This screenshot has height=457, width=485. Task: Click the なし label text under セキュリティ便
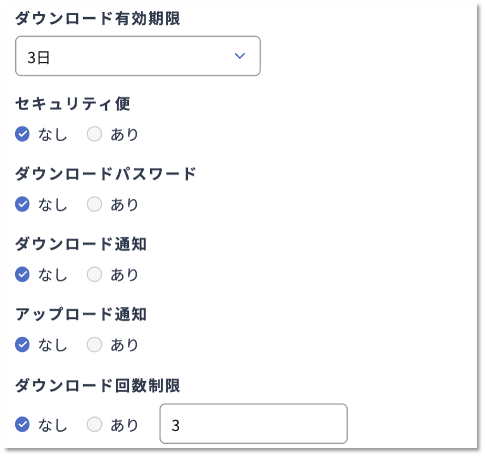click(x=53, y=135)
